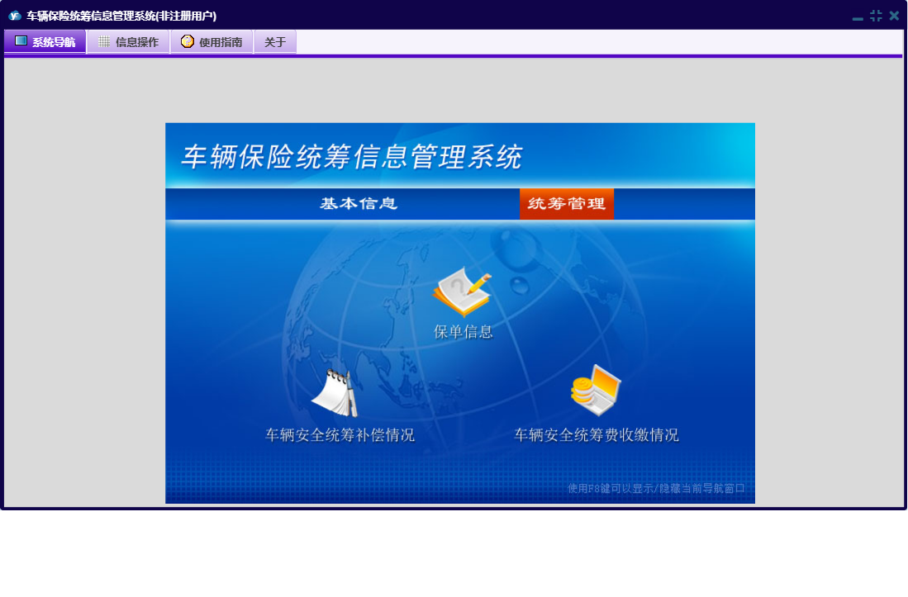Image resolution: width=908 pixels, height=597 pixels.
Task: Select the highlighted 统筹管理 section
Action: pos(567,204)
